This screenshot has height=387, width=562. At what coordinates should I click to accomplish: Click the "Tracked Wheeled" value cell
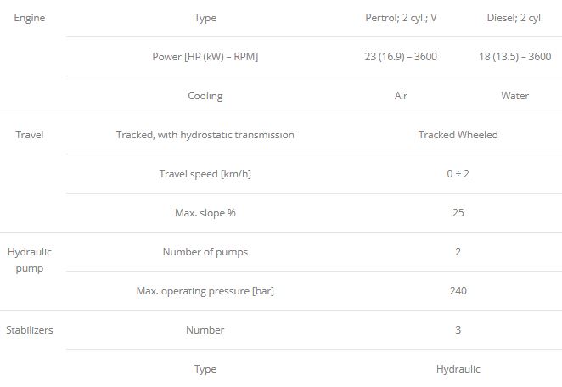pyautogui.click(x=458, y=135)
